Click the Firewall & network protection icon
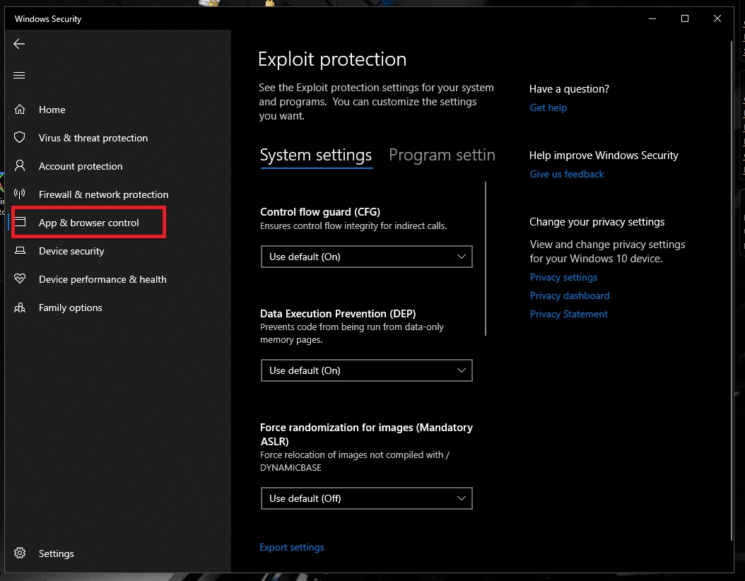 [x=20, y=194]
